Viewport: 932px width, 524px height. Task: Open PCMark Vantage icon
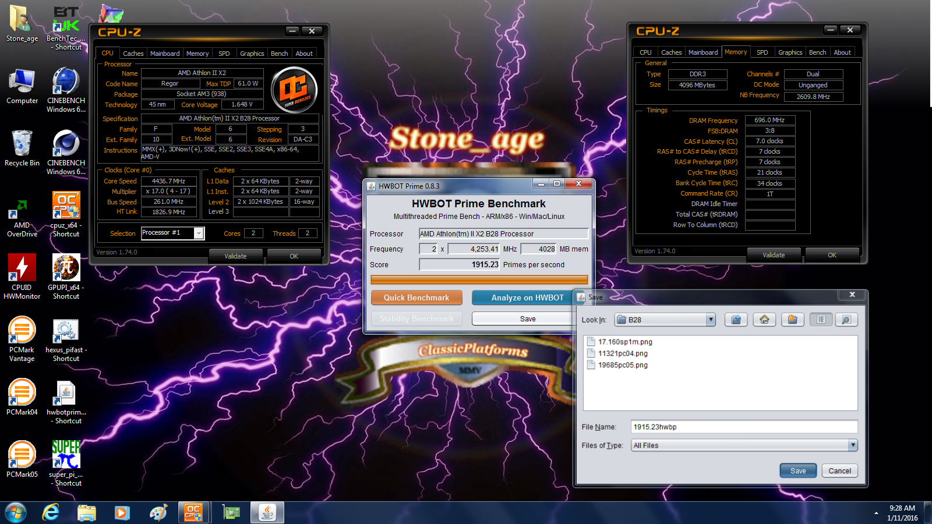pyautogui.click(x=22, y=339)
